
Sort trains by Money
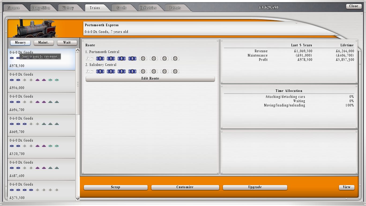[x=20, y=43]
